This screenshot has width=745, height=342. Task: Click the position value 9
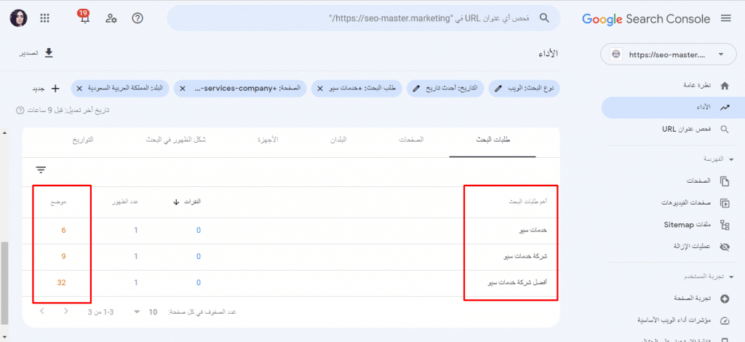[63, 256]
